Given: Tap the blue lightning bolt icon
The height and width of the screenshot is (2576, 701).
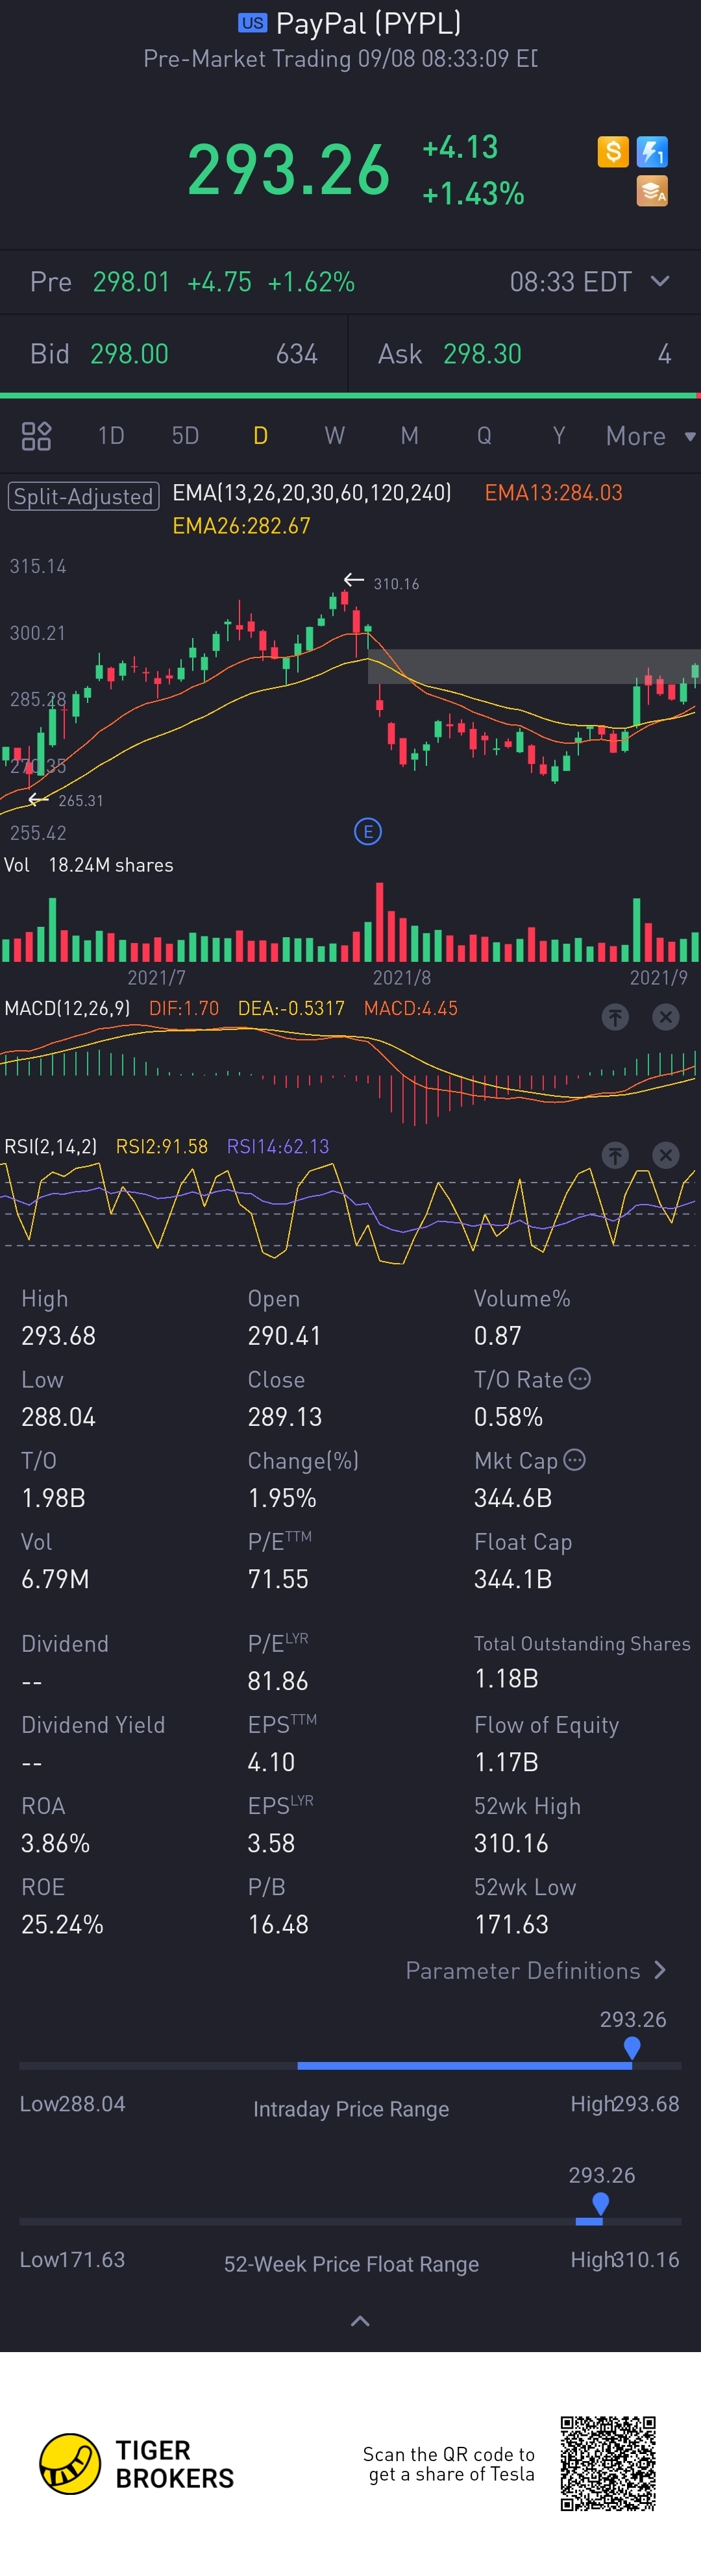Looking at the screenshot, I should tap(652, 152).
